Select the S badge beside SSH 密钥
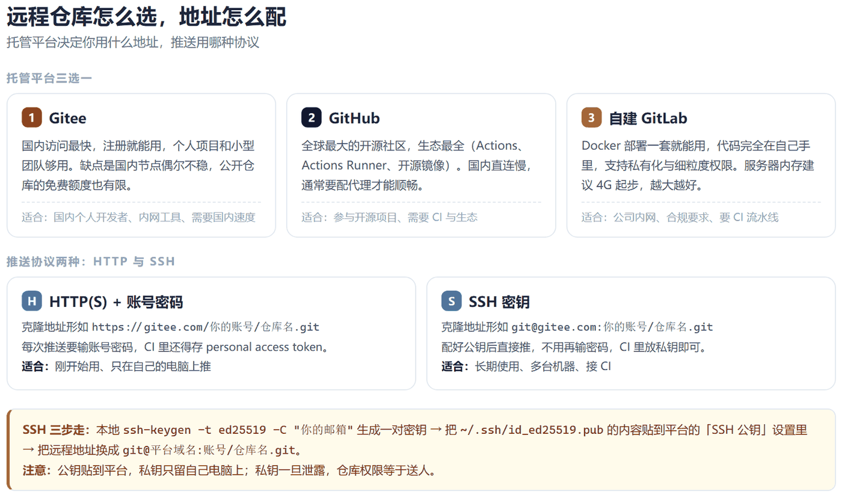 point(451,301)
